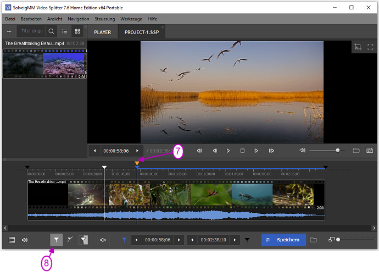Screen dimensions: 379x276
Task: Click the Speichern button
Action: 283,240
